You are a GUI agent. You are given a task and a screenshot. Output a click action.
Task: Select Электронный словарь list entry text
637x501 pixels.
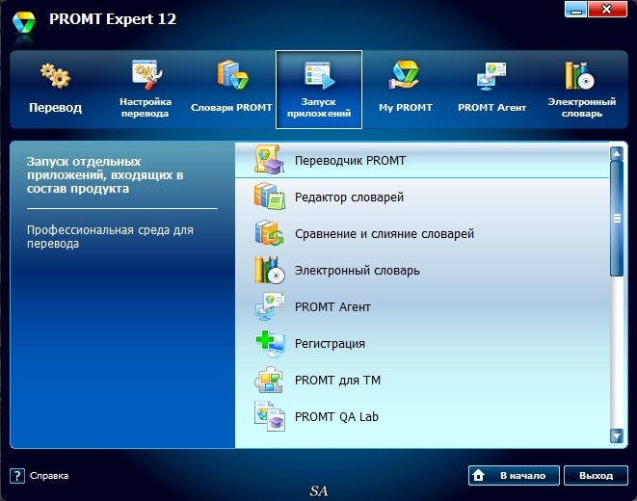click(x=358, y=271)
